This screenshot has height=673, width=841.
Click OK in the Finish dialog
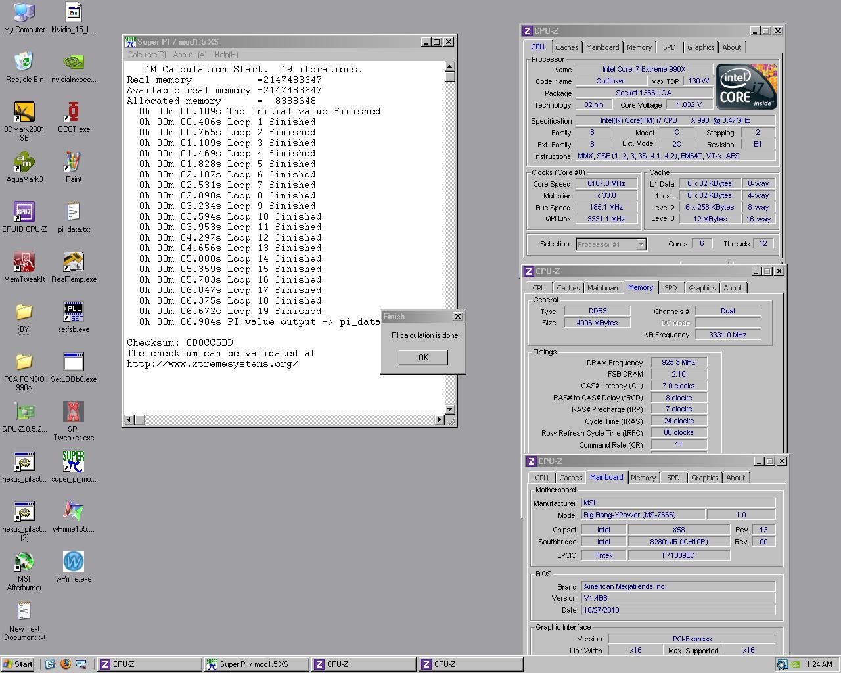click(x=422, y=357)
